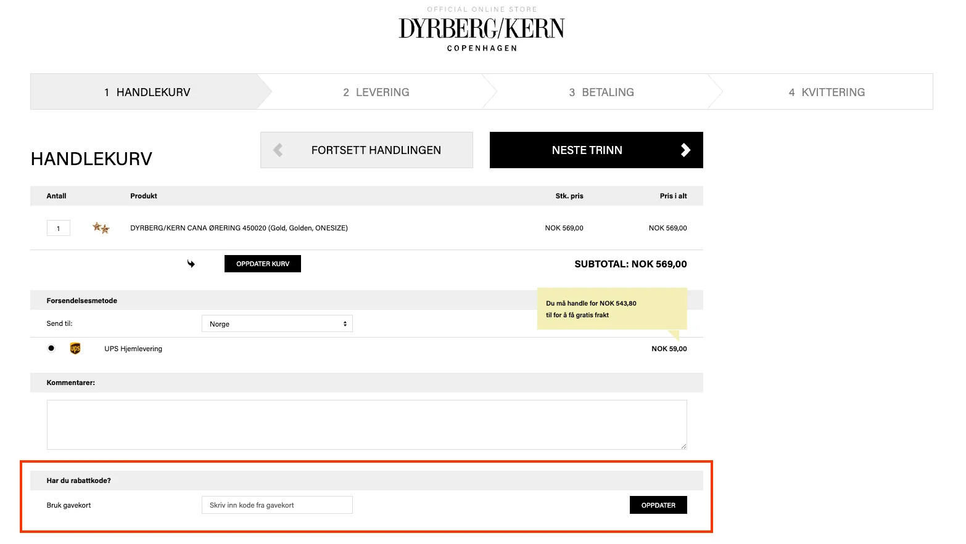Click into the Kommentarer text area
The height and width of the screenshot is (544, 966).
click(x=367, y=424)
